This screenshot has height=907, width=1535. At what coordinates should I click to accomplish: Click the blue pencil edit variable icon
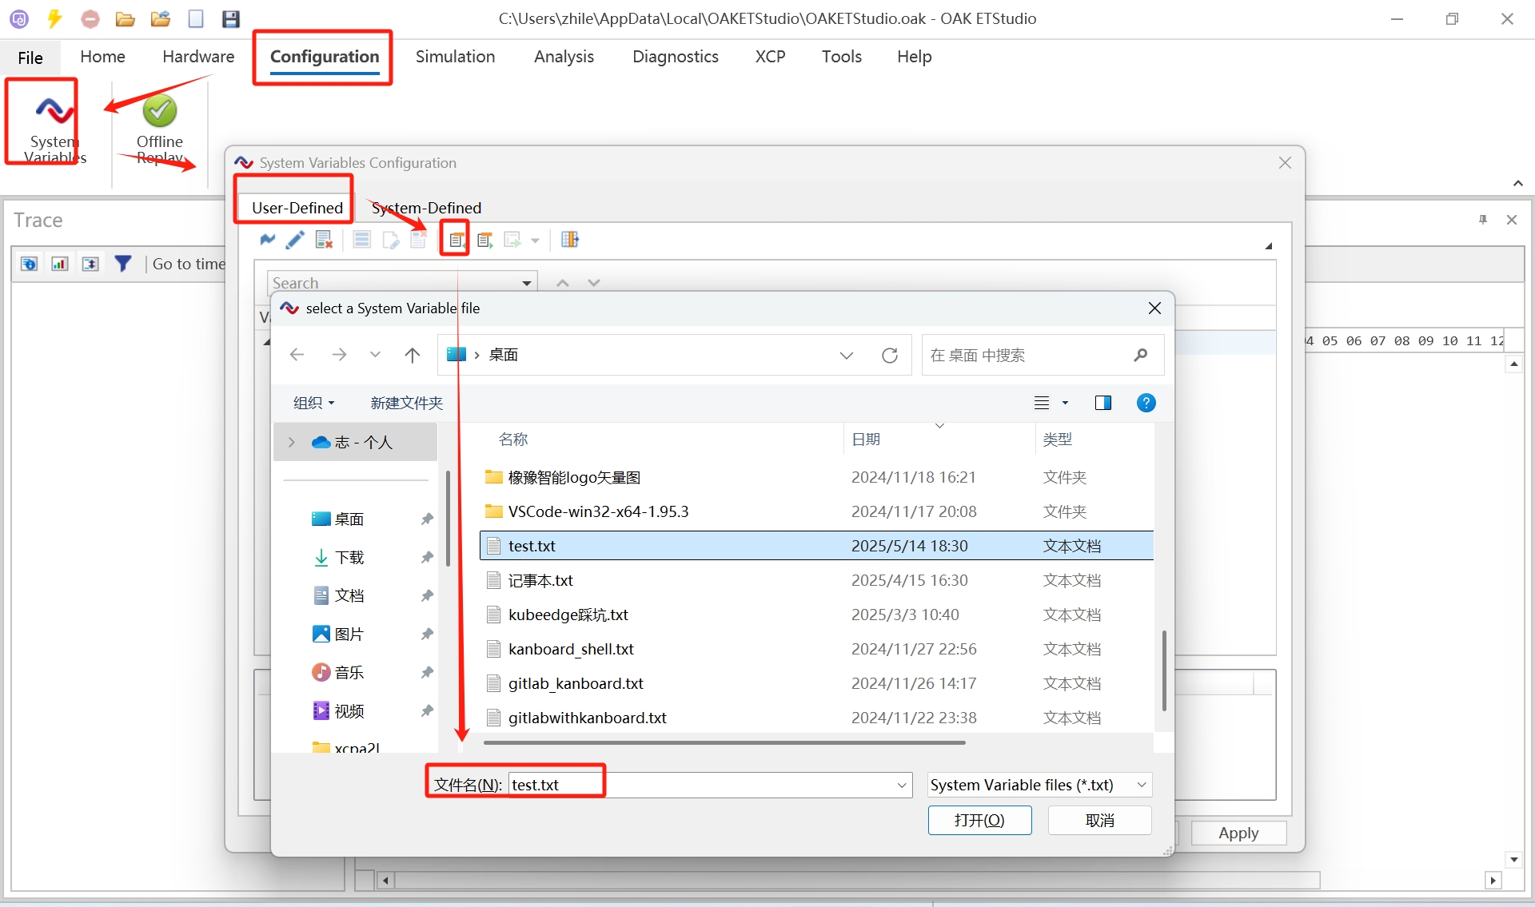(x=295, y=240)
